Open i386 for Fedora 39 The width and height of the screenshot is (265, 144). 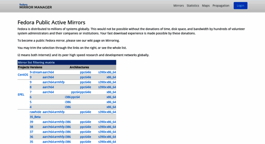(68, 122)
